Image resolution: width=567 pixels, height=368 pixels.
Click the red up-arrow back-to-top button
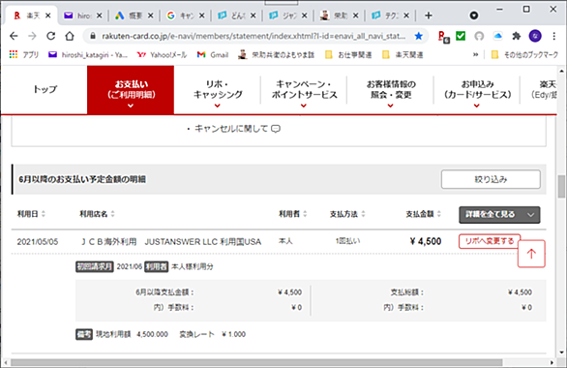(x=531, y=254)
